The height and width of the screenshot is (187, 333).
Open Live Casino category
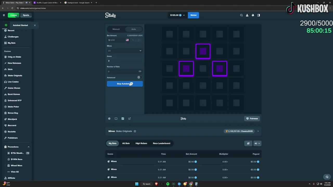(13, 82)
